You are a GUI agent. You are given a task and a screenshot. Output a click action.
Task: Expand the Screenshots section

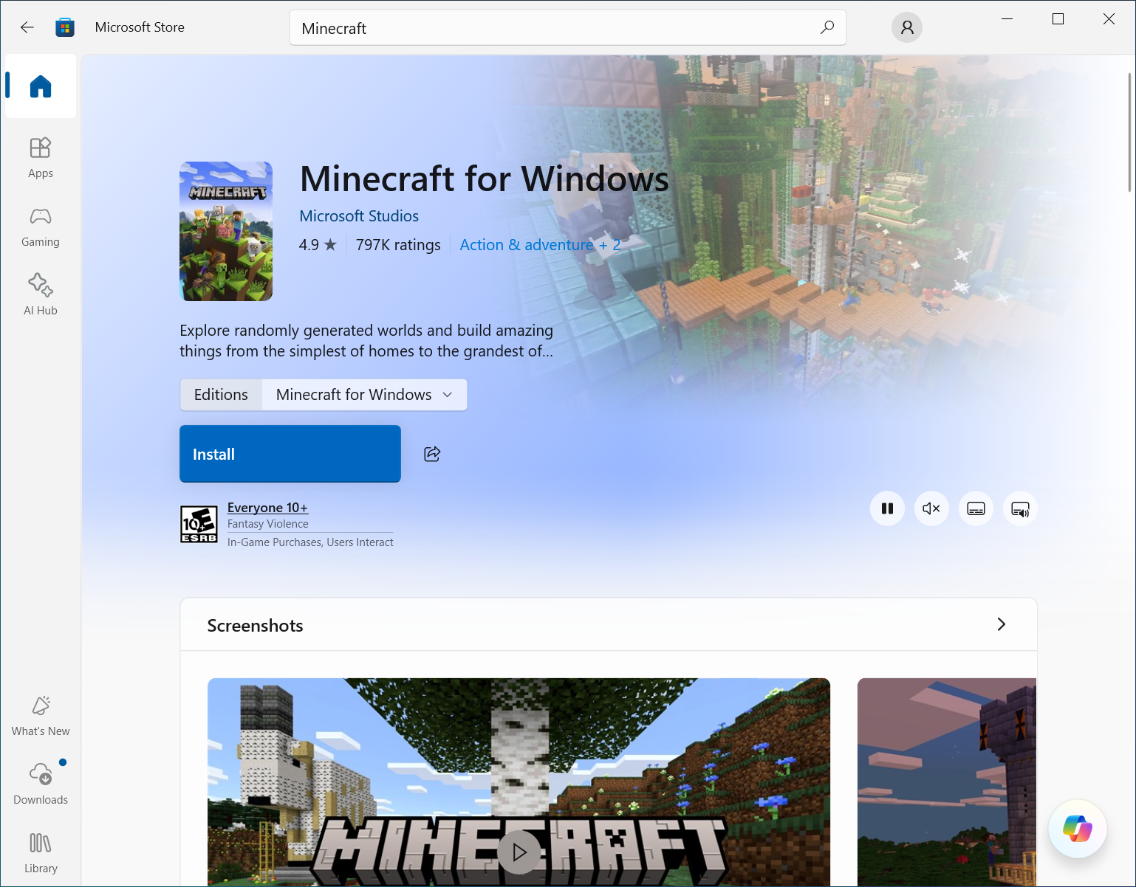click(x=1002, y=624)
